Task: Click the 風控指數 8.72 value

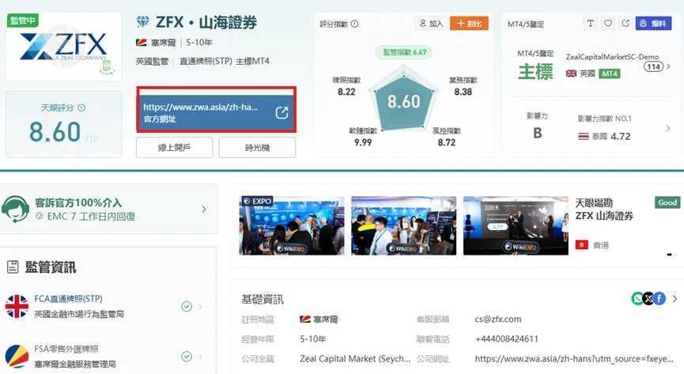Action: tap(447, 142)
